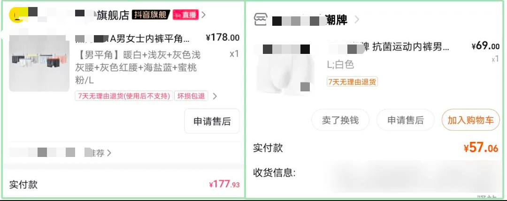Tap the orange 7天无理由退货 tag

pos(352,82)
